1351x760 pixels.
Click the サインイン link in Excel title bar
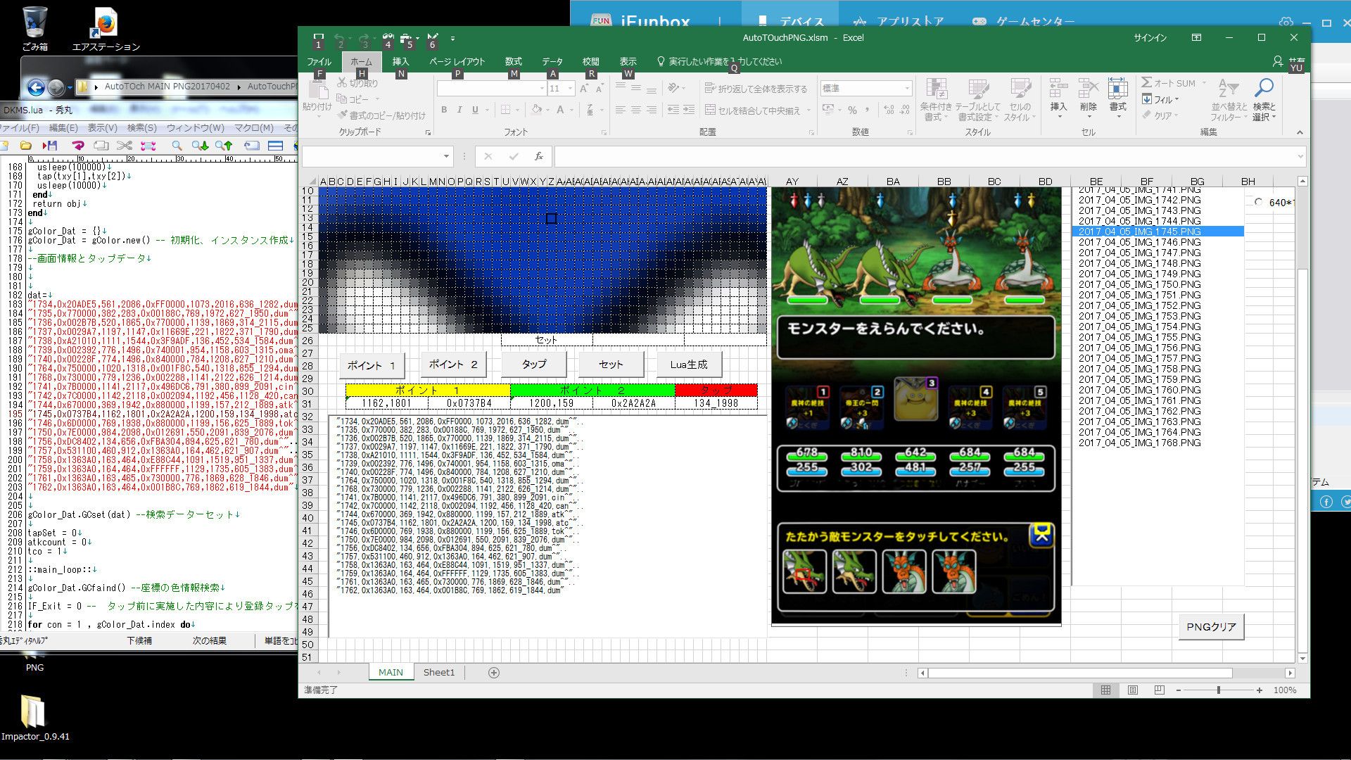[x=1150, y=38]
